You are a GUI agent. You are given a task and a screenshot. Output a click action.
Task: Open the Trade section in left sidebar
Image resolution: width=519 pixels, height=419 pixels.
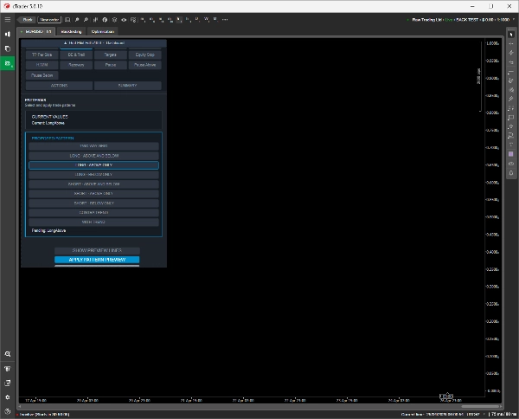click(7, 34)
